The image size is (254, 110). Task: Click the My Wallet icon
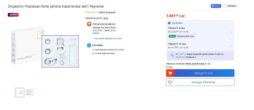pyautogui.click(x=169, y=23)
